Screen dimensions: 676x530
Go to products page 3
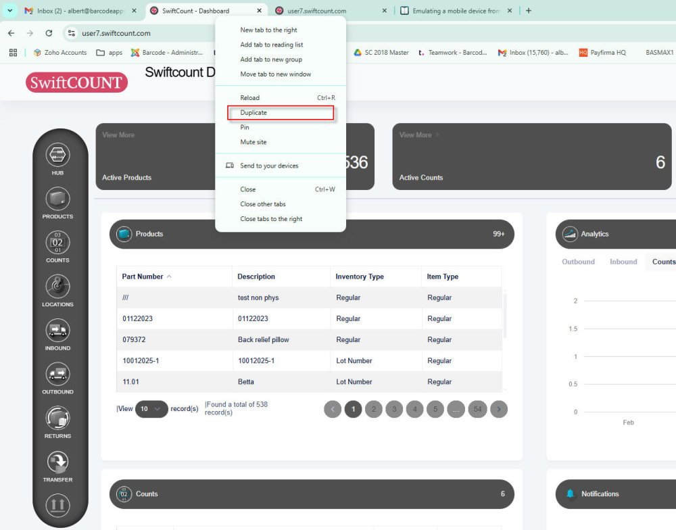(x=394, y=409)
